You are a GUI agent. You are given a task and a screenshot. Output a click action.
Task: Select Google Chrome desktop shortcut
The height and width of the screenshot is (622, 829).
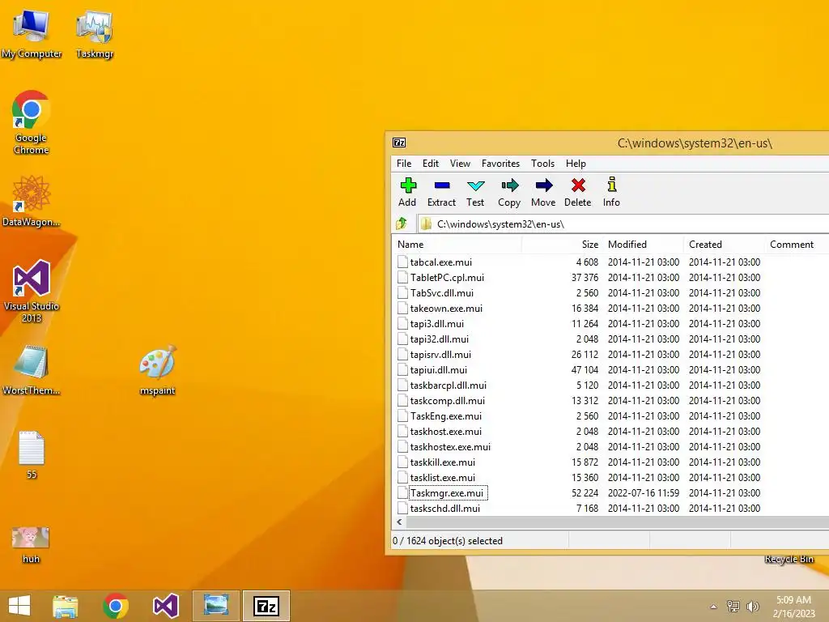32,123
